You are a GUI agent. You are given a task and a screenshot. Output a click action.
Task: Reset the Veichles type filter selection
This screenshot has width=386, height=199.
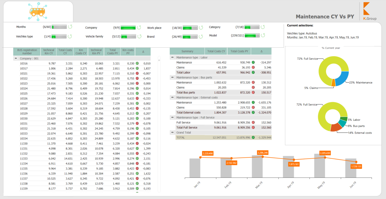click(70, 36)
